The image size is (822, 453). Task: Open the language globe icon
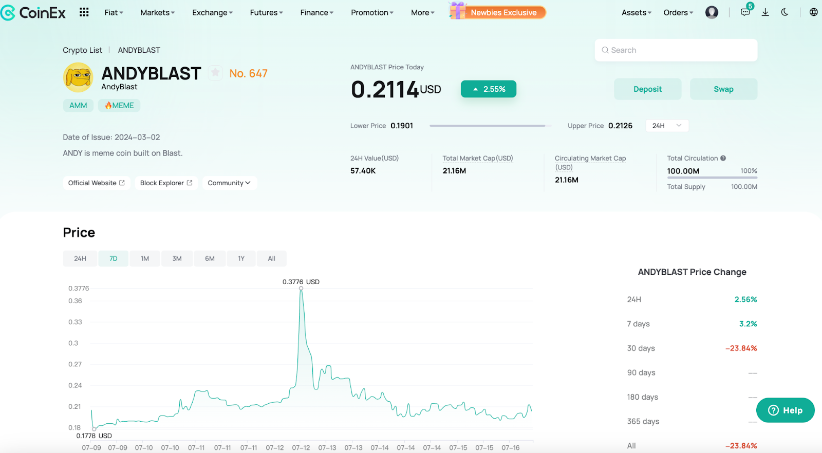814,12
